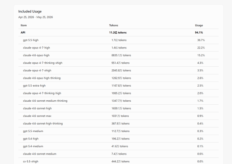This screenshot has height=164, width=232.
Task: Click the 2.6% usage cell
Action: click(200, 78)
